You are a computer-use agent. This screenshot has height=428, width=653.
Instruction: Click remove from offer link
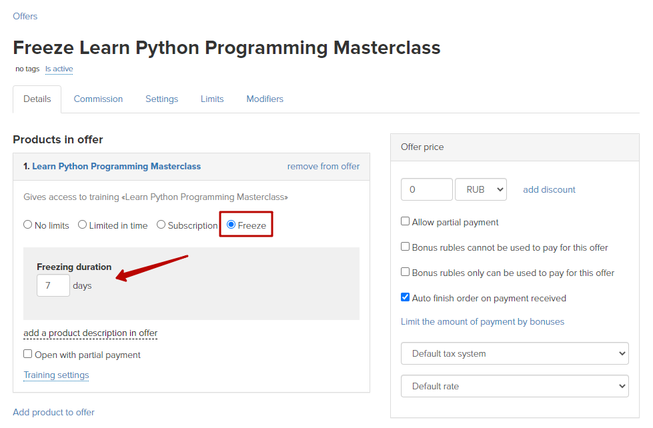coord(323,166)
